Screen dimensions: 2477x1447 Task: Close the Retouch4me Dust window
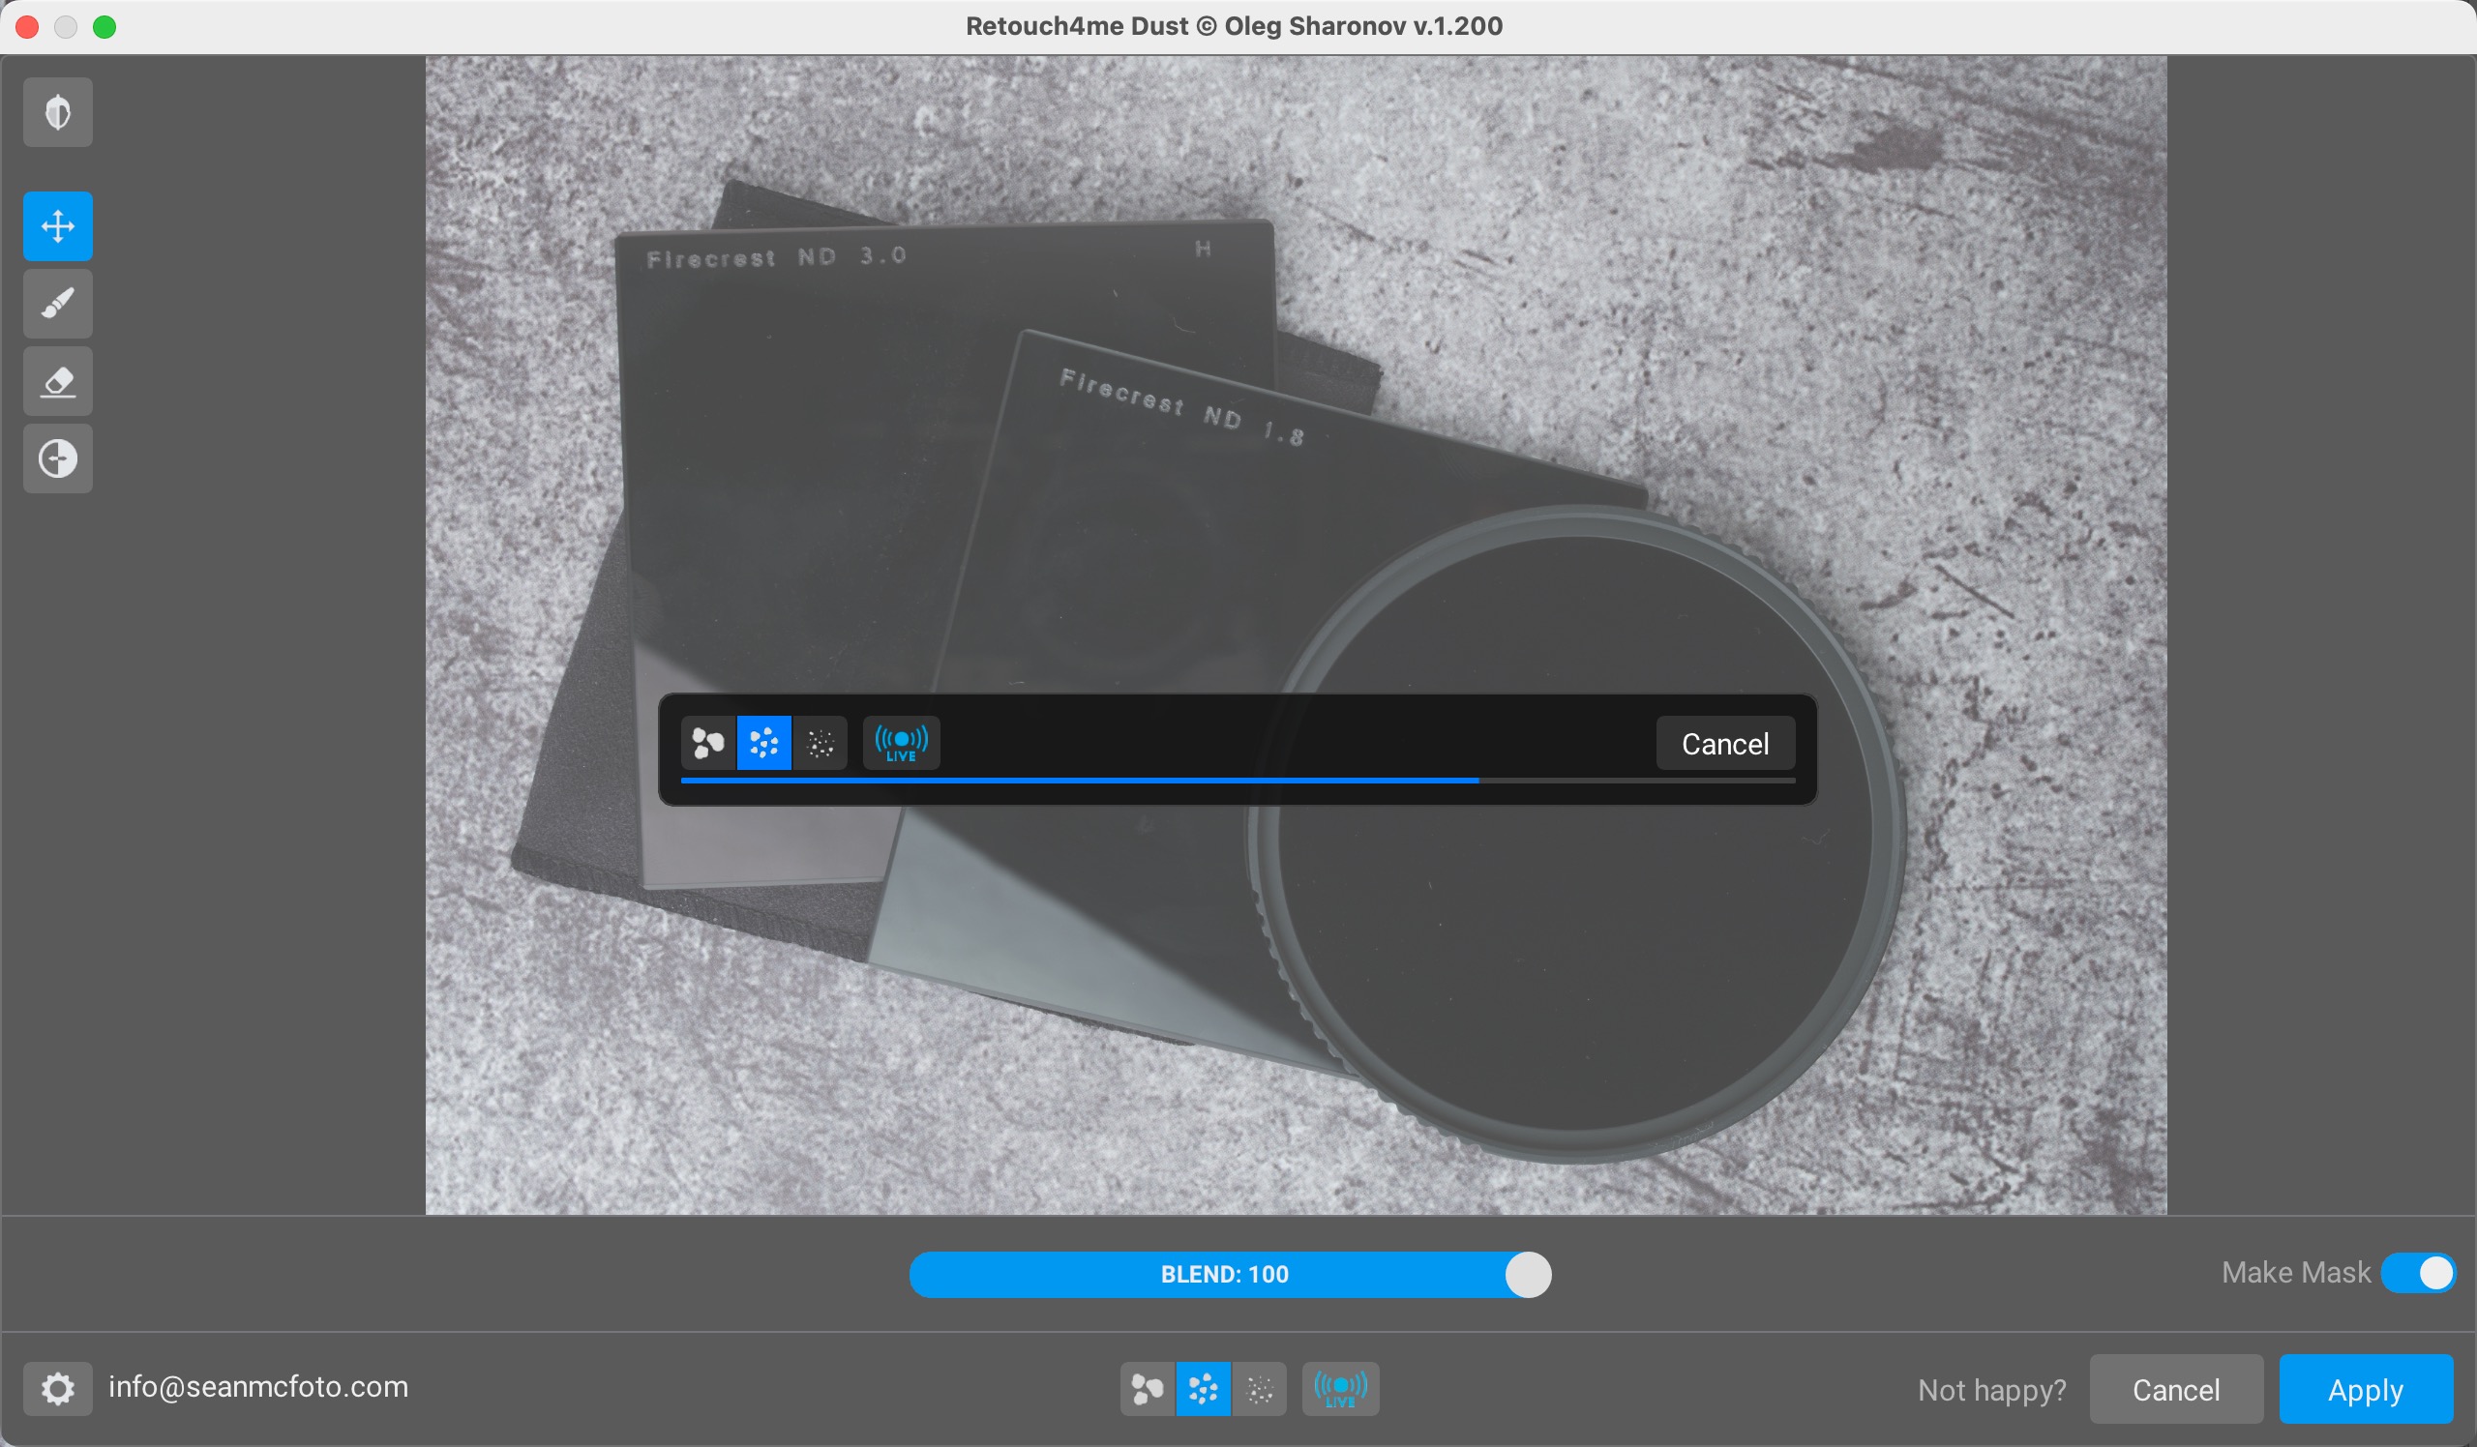click(27, 26)
